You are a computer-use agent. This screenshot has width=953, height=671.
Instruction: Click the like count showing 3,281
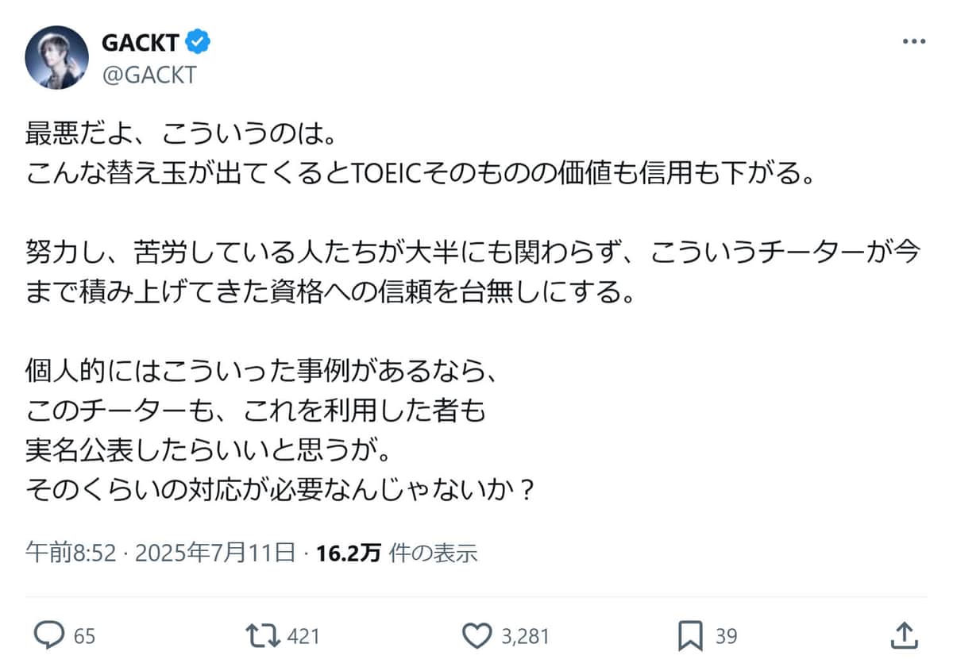click(523, 635)
